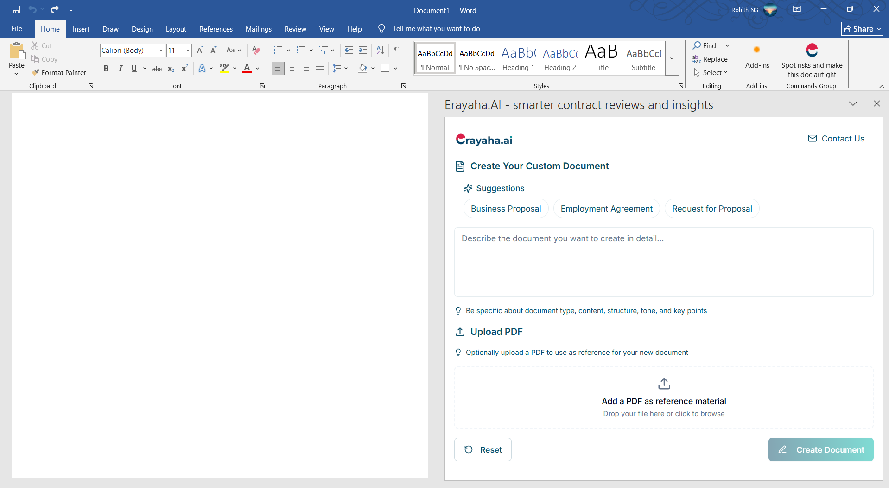Center align the paragraph
The image size is (889, 488).
tap(292, 68)
